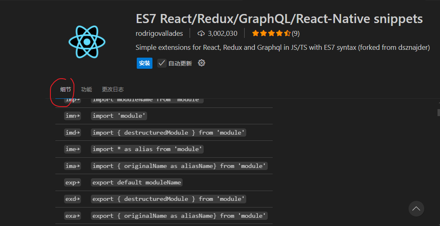Click the blue 安装 install button
Screen dimensions: 440x226
[x=145, y=63]
